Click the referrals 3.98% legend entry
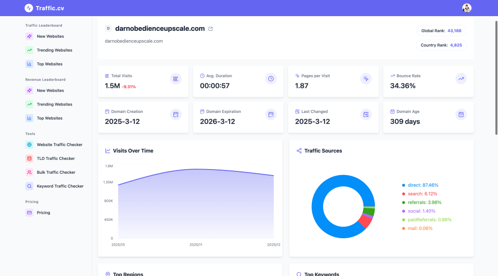Image resolution: width=498 pixels, height=276 pixels. pos(422,202)
